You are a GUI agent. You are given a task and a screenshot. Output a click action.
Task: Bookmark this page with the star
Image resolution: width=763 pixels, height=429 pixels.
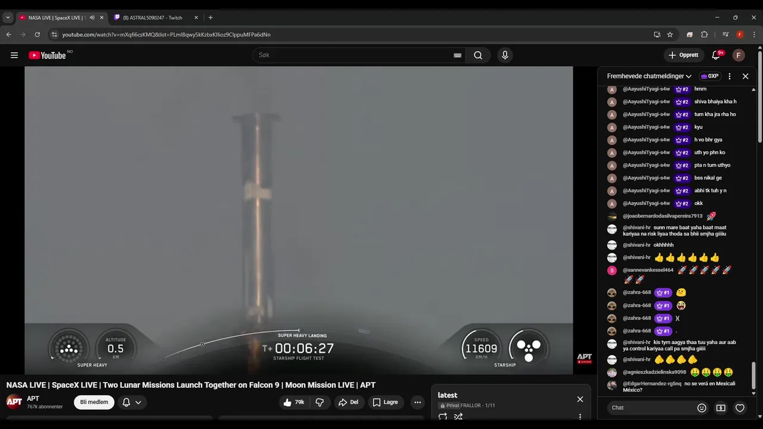pyautogui.click(x=670, y=35)
